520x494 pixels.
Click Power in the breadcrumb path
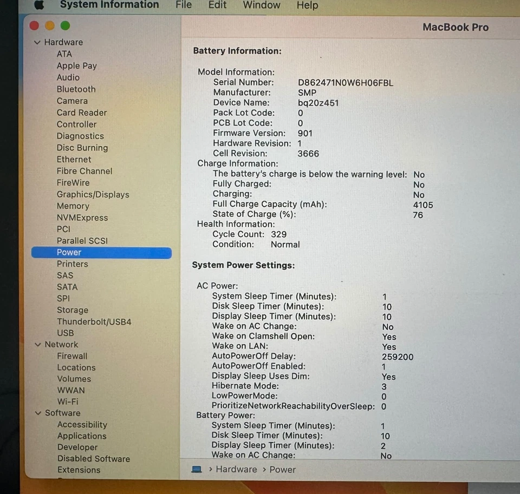click(282, 470)
